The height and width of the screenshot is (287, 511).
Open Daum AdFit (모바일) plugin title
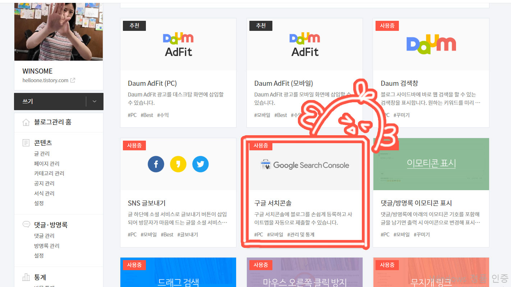284,83
